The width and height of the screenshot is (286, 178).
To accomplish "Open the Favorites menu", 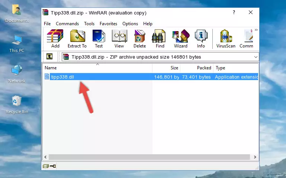I will coord(108,24).
